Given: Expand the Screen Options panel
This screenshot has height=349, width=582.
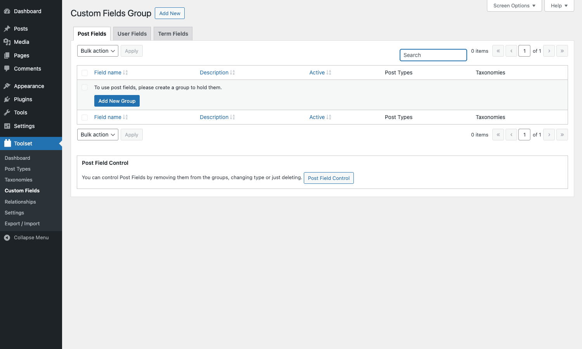Looking at the screenshot, I should coord(514,6).
